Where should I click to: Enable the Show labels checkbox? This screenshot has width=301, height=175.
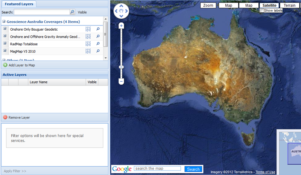click(x=261, y=11)
